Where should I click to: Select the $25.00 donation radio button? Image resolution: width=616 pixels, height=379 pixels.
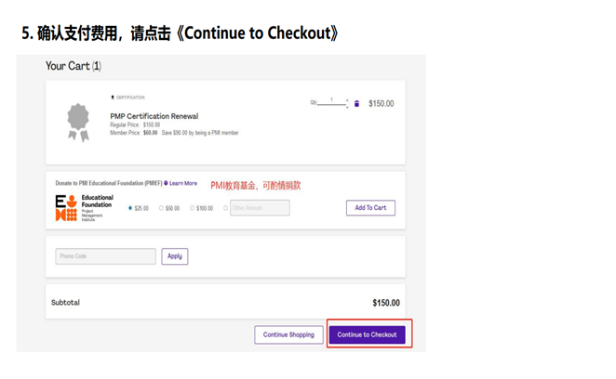130,208
